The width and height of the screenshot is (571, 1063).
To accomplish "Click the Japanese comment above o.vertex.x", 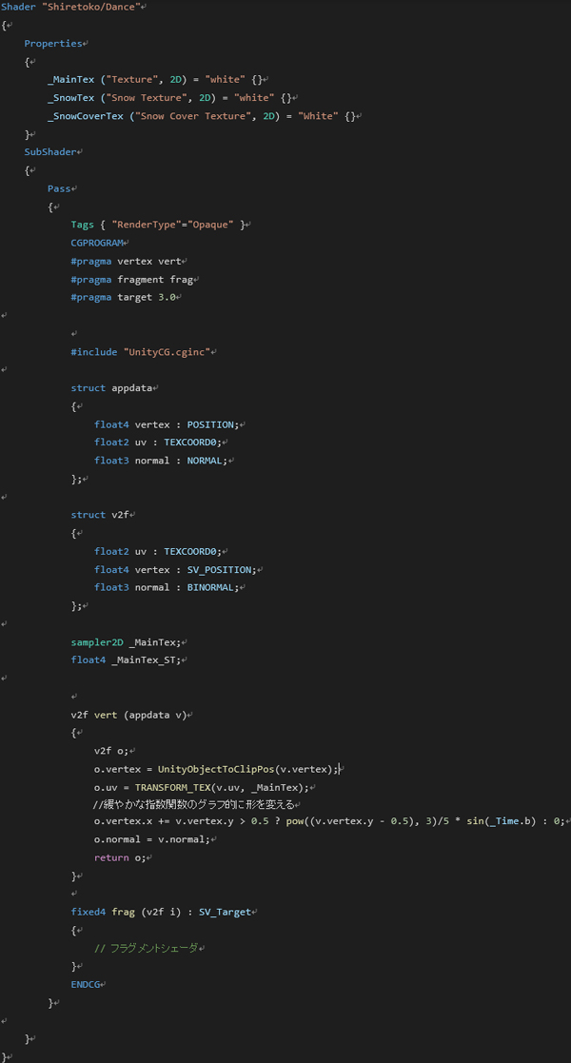I will click(193, 805).
